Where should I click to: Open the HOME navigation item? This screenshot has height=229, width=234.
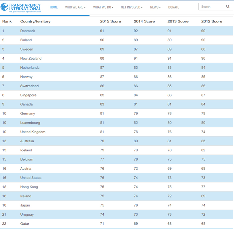coord(53,7)
